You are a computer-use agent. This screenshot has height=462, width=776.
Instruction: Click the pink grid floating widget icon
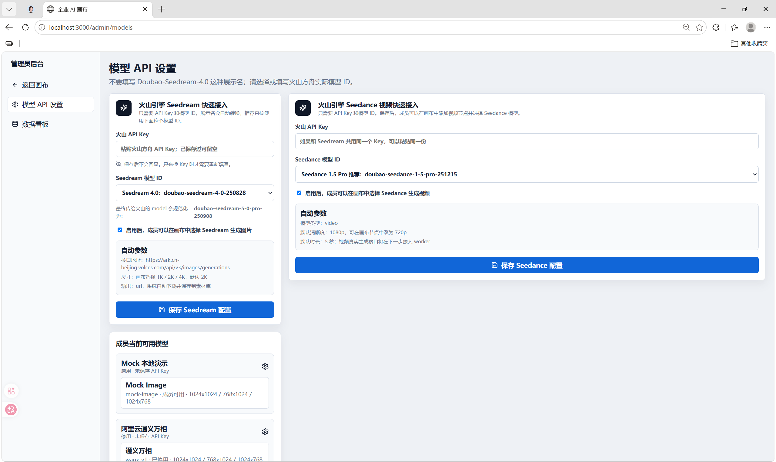[11, 391]
